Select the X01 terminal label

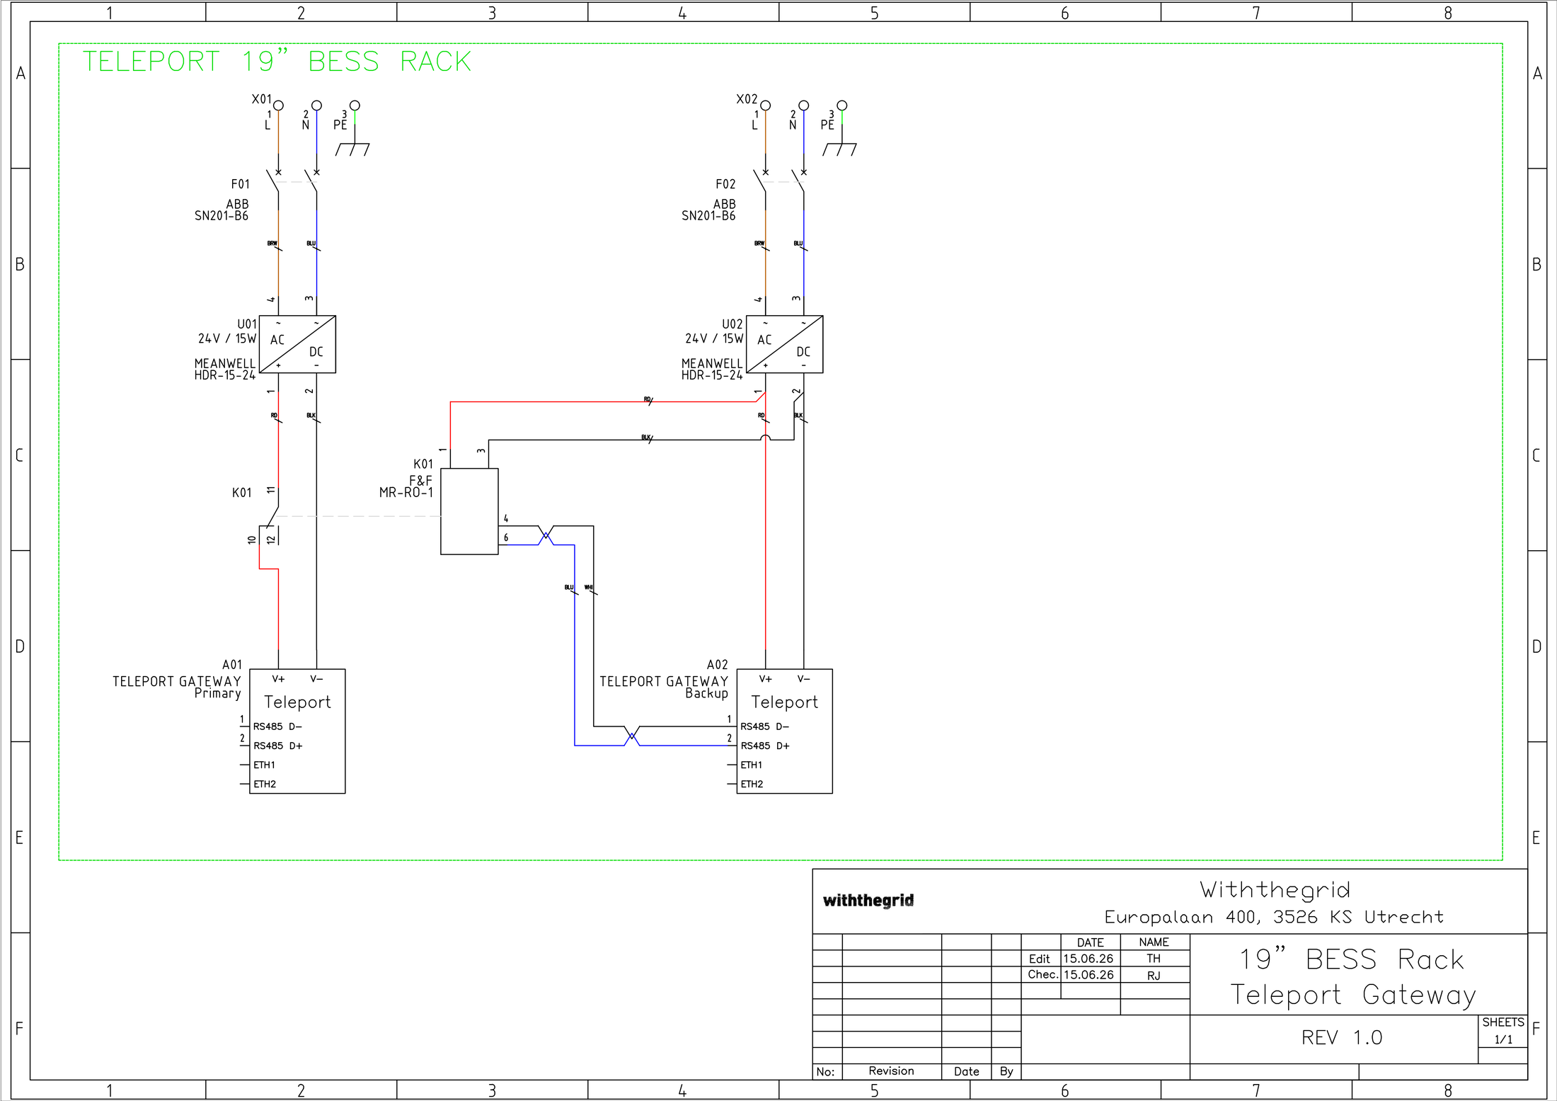261,99
